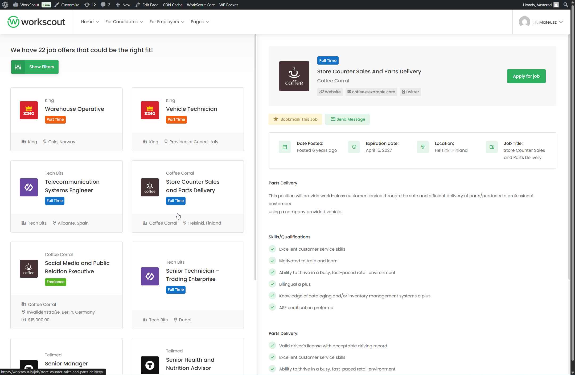Screen dimensions: 575x375
Task: Open the Warehouse Operative job listing
Action: point(75,109)
